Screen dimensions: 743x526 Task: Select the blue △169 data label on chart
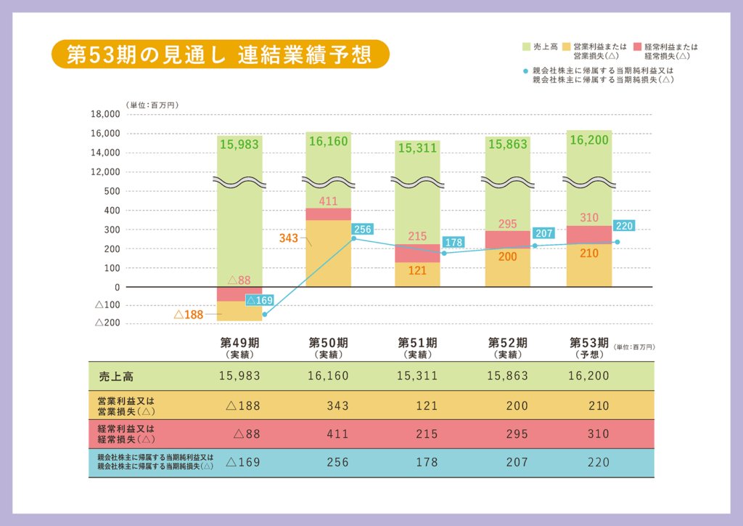pos(259,300)
